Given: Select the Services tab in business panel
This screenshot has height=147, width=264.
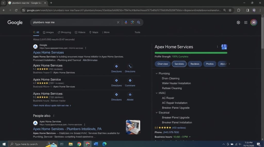Looking at the screenshot, I should click(x=179, y=64).
